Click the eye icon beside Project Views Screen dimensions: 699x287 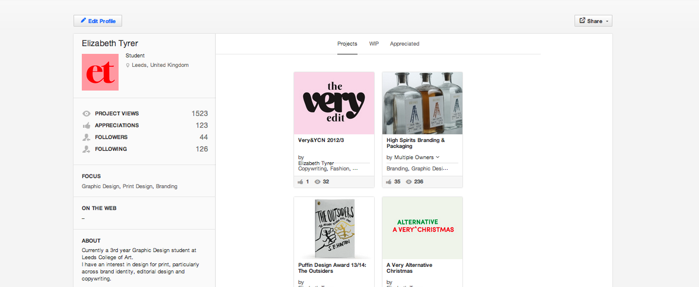(x=87, y=114)
